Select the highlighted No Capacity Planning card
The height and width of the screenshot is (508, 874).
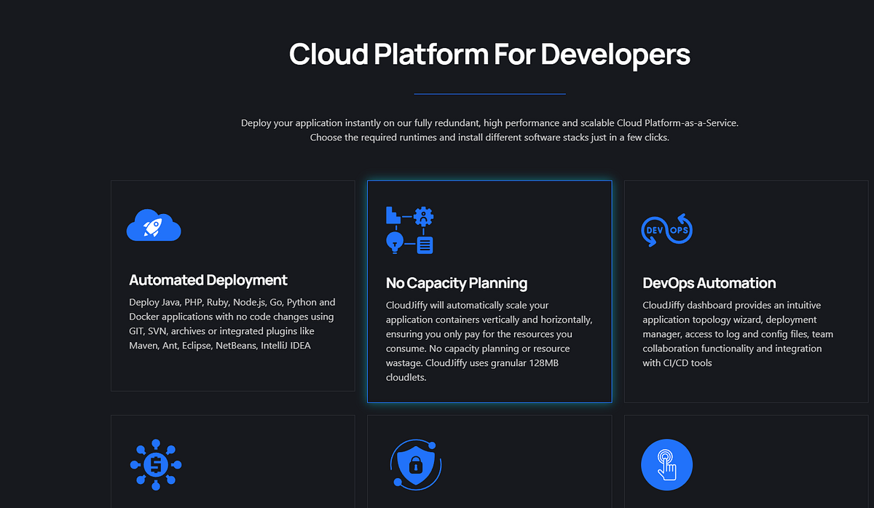point(489,291)
